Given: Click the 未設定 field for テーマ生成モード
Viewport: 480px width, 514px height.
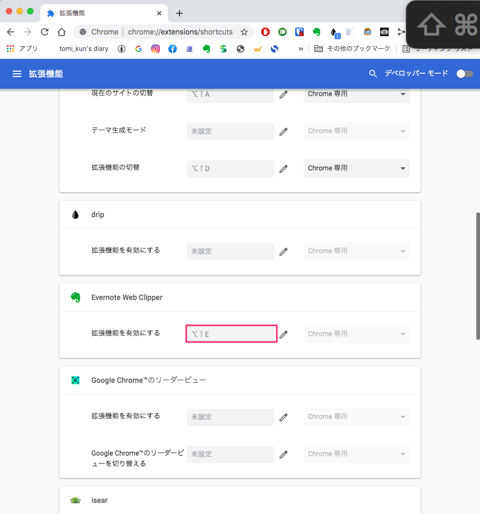Looking at the screenshot, I should coord(230,132).
